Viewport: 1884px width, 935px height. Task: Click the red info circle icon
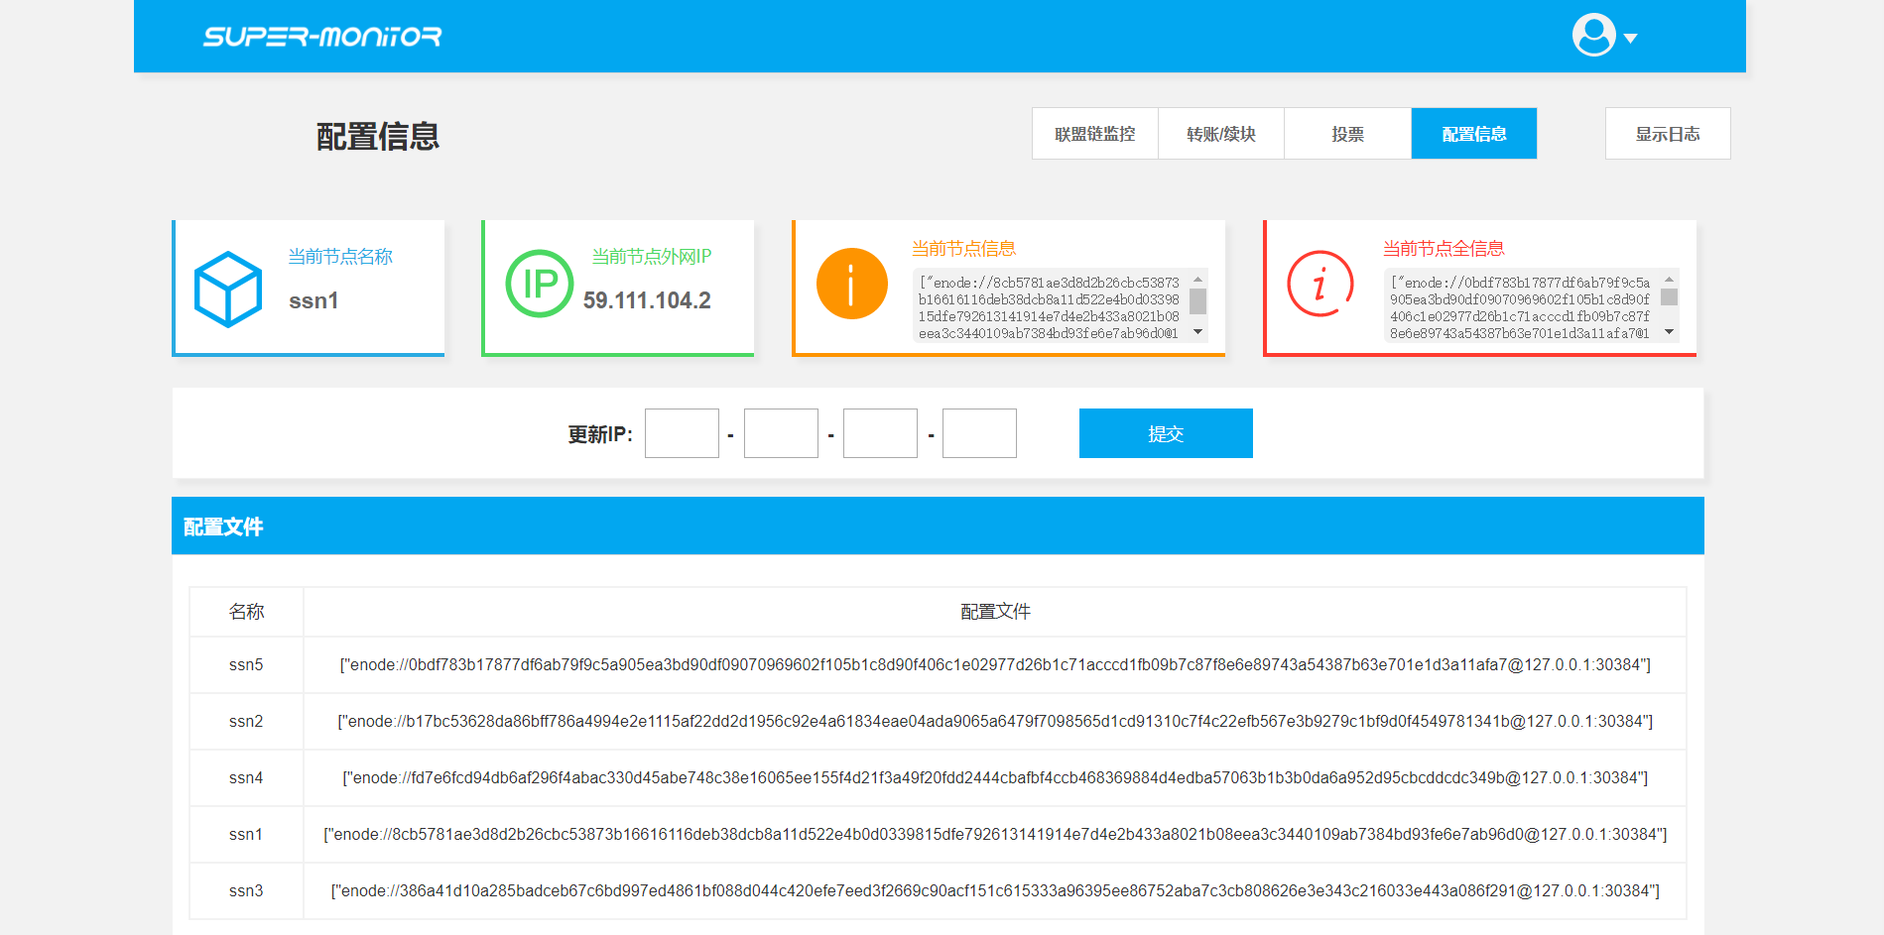[1320, 284]
